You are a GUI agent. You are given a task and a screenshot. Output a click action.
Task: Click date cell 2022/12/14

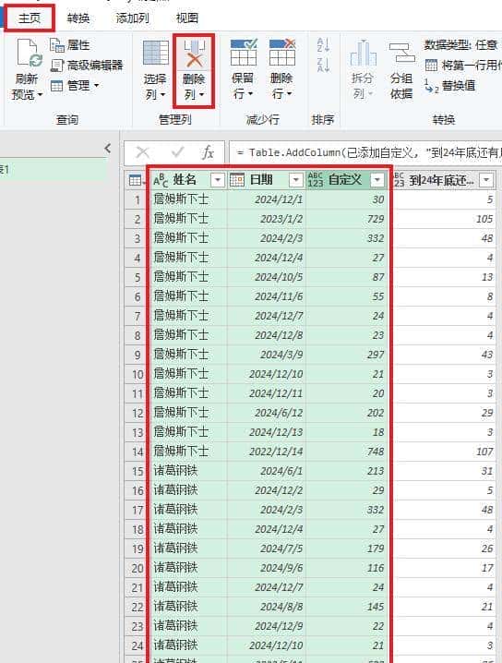pos(266,452)
